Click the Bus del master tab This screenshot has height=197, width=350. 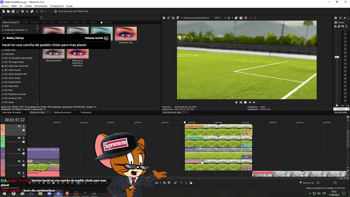tap(341, 112)
